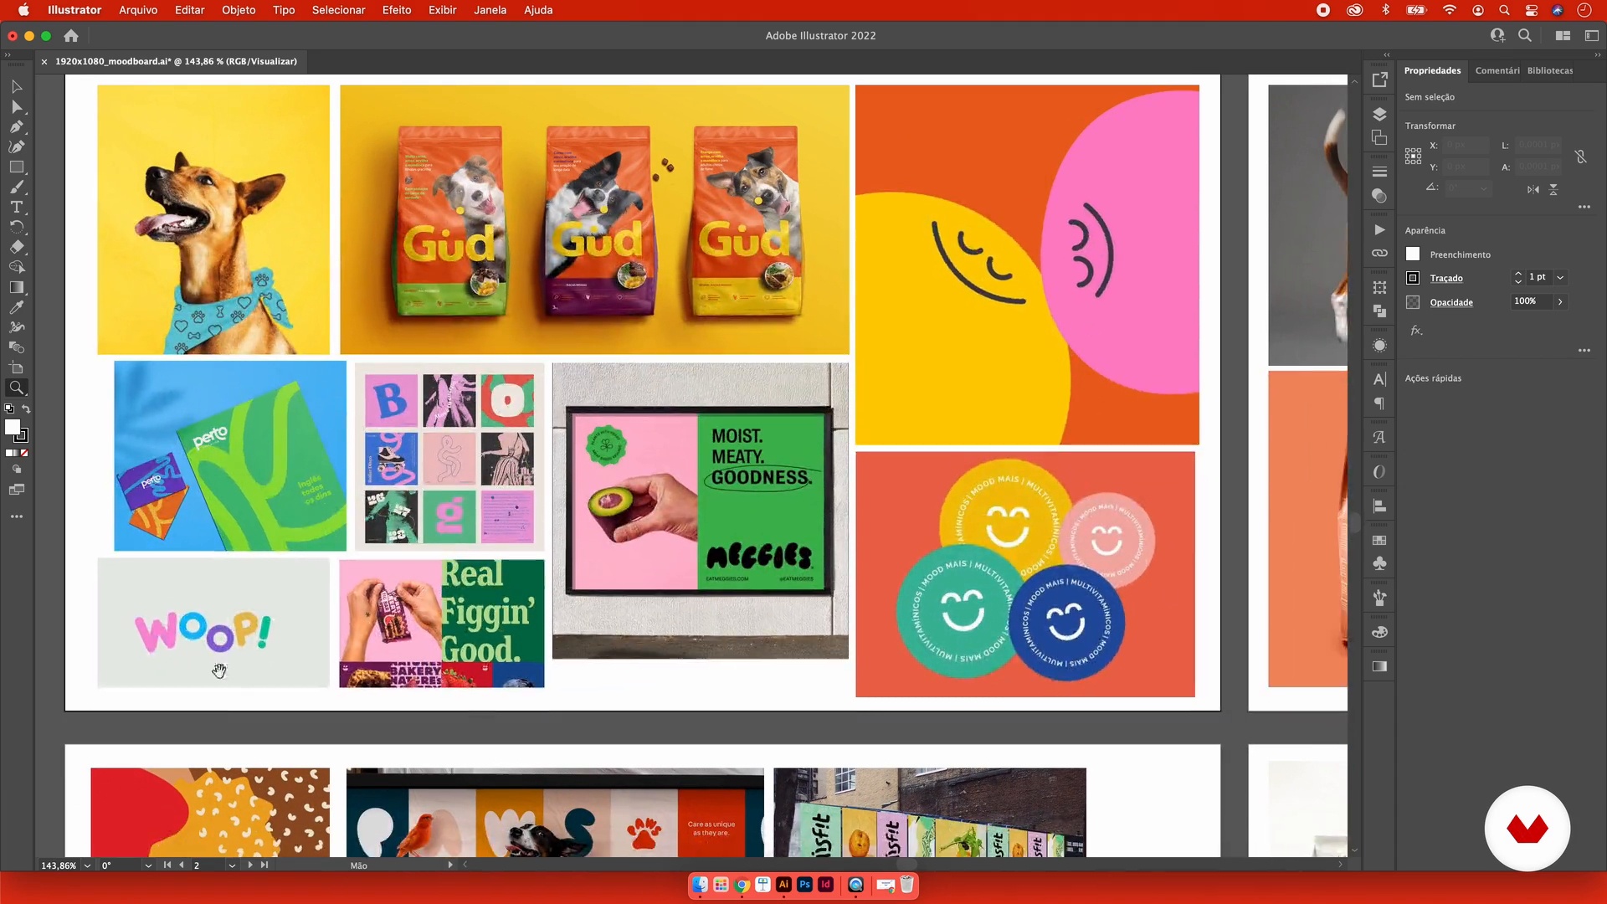Screen dimensions: 1607x904
Task: Switch to the Comentári tab
Action: [x=1497, y=70]
